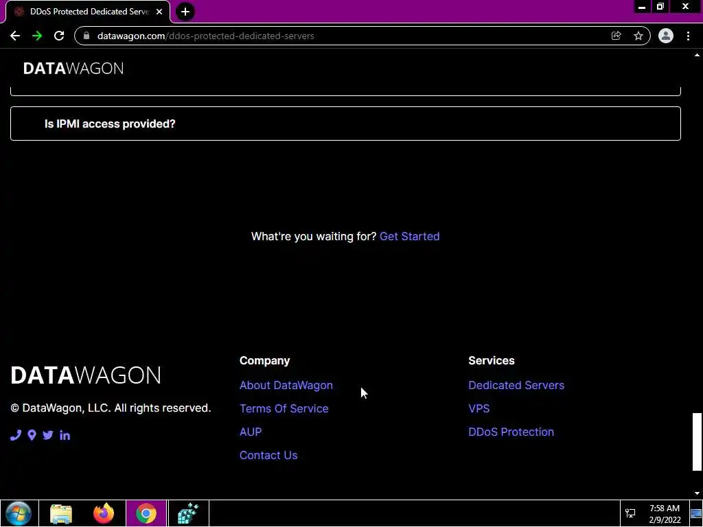Go back using the browser back arrow
This screenshot has height=527, width=703.
(15, 36)
